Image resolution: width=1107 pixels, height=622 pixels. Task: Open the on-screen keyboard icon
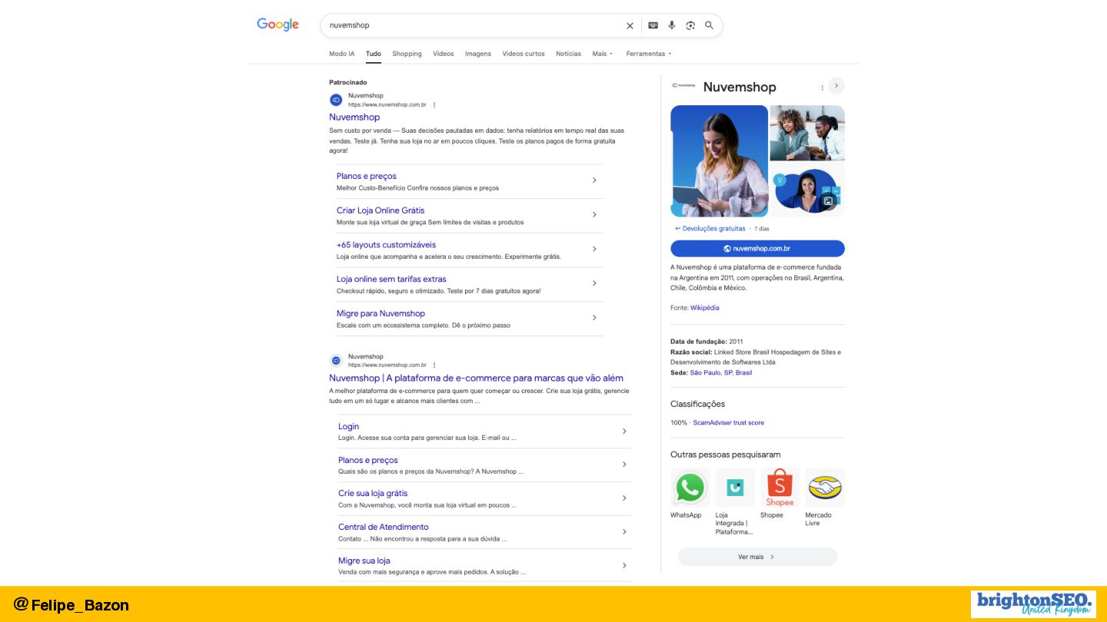pyautogui.click(x=653, y=25)
